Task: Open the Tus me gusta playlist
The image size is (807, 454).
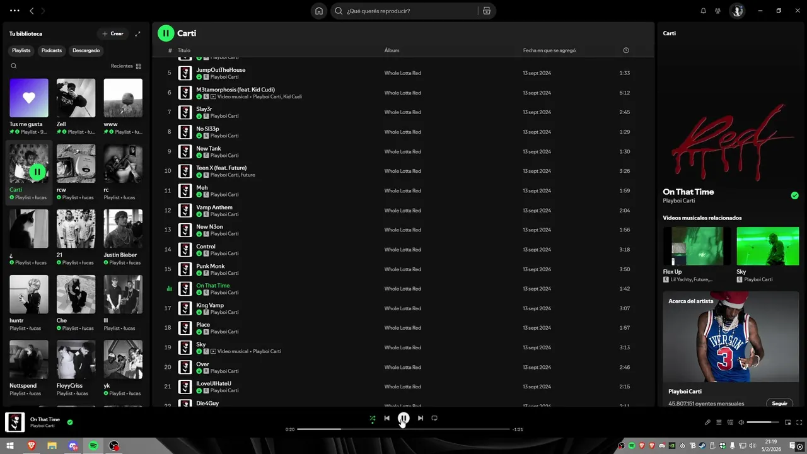Action: (29, 107)
